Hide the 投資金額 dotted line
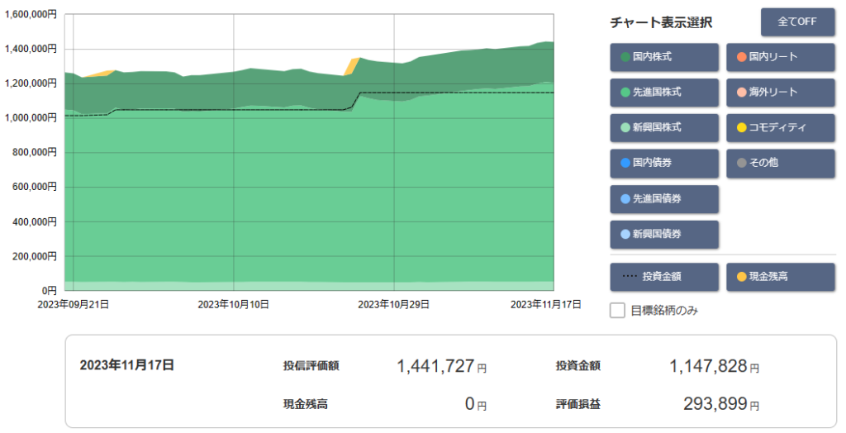 [664, 277]
